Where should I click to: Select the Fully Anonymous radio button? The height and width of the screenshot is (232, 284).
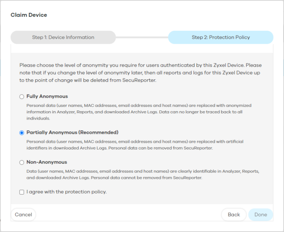click(22, 96)
